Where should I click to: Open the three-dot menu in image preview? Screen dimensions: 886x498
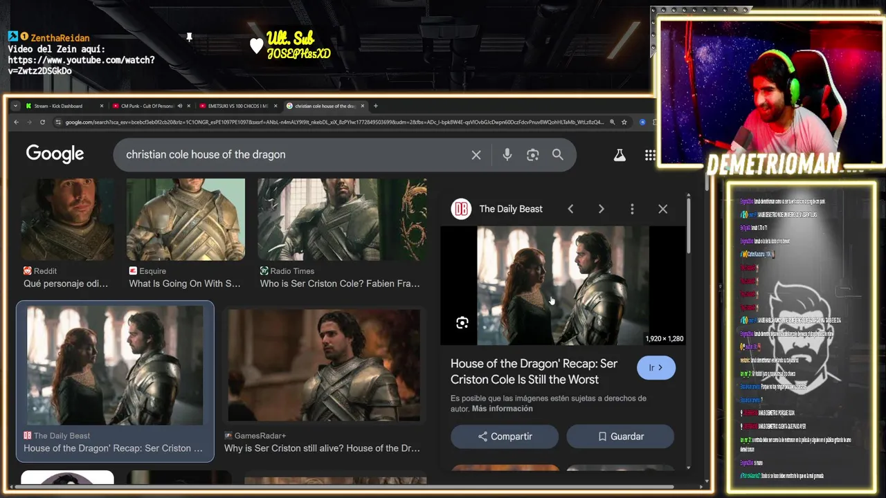[632, 209]
